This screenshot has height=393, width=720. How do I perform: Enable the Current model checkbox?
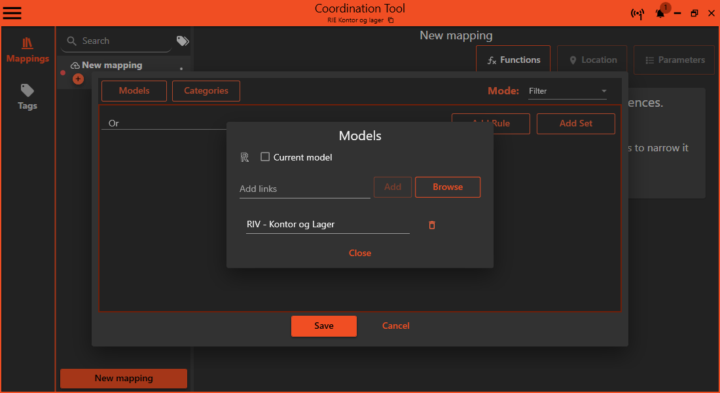click(265, 157)
